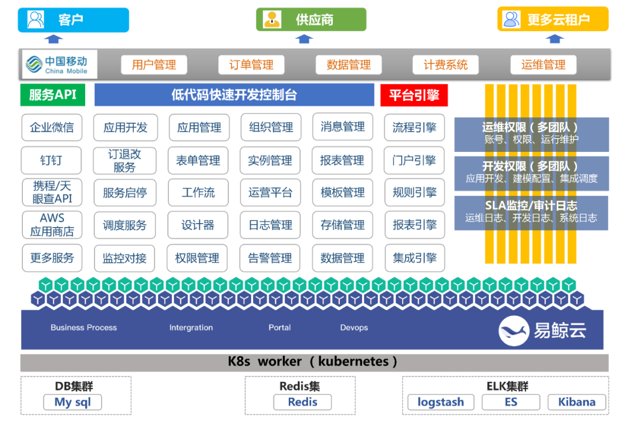Viewport: 634px width, 423px height.
Task: Click the 告警管理 button
Action: coord(270,258)
